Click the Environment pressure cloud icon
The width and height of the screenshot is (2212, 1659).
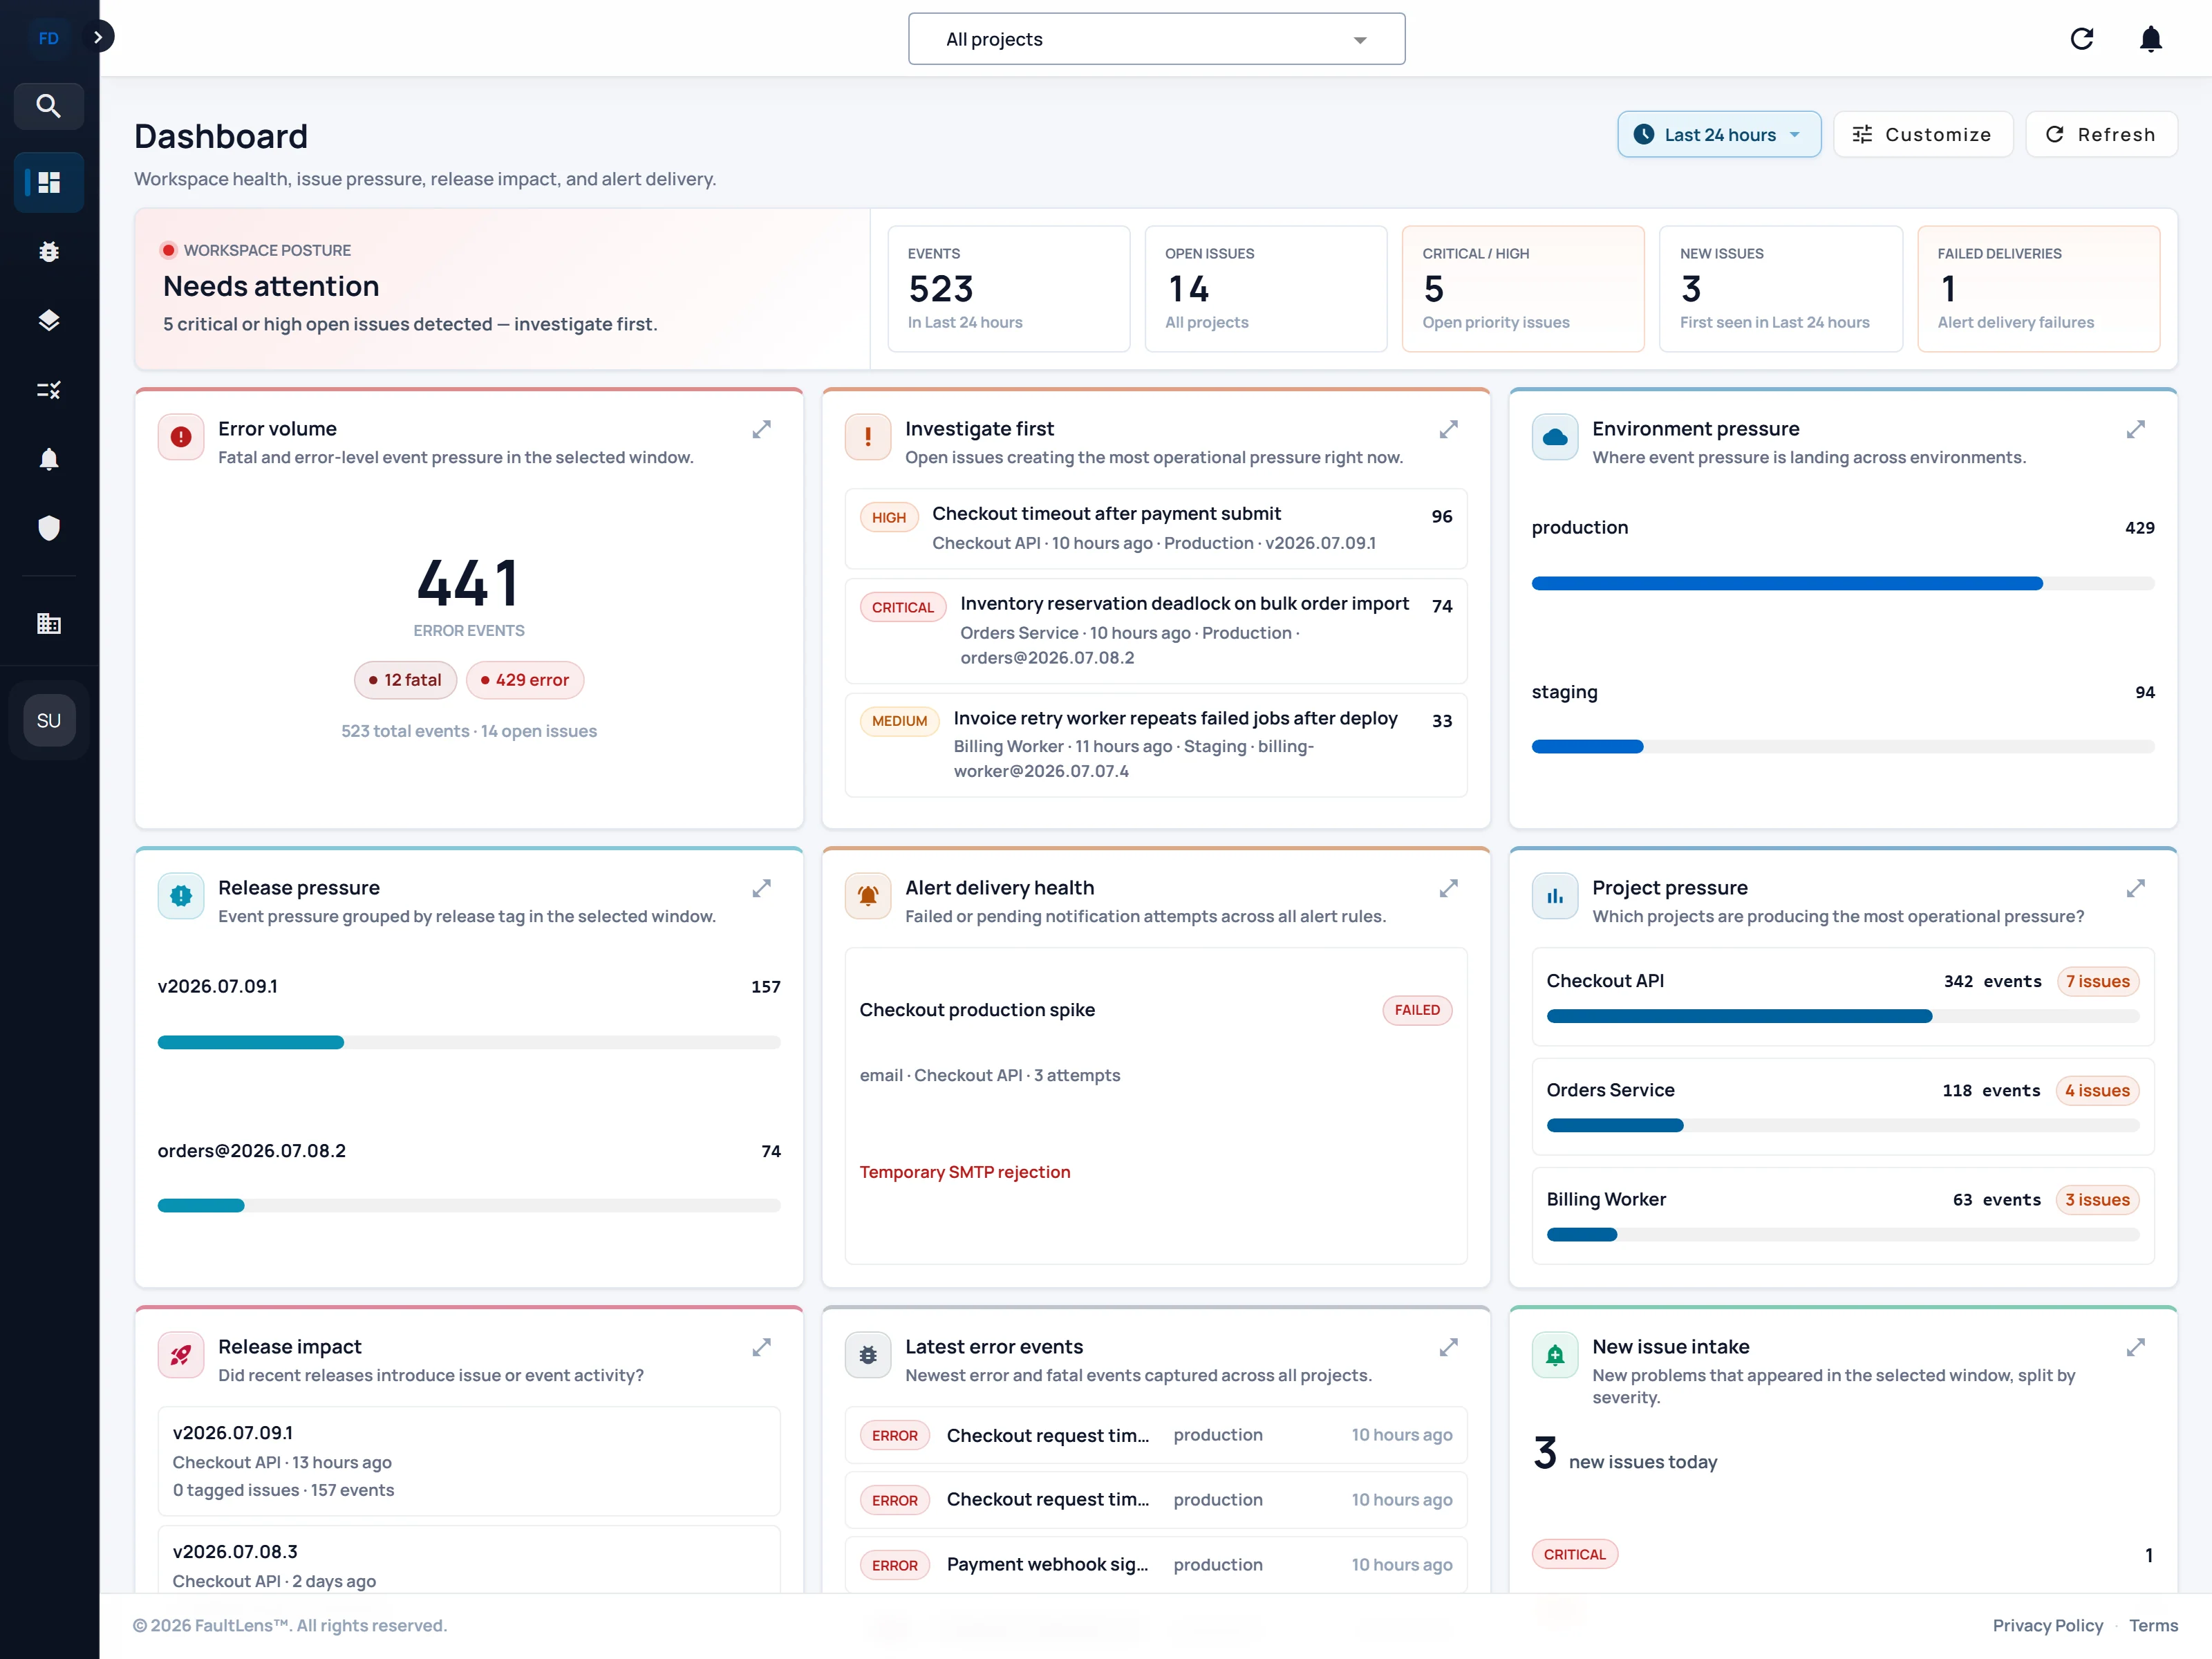point(1555,437)
